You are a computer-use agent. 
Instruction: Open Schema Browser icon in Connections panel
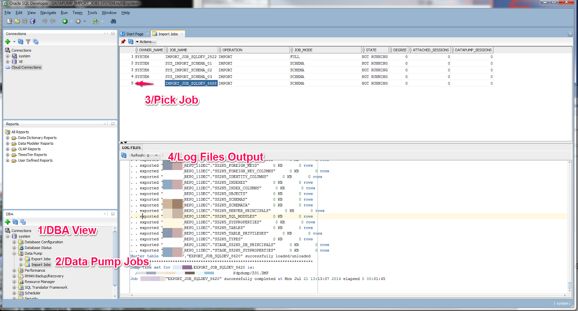click(35, 41)
